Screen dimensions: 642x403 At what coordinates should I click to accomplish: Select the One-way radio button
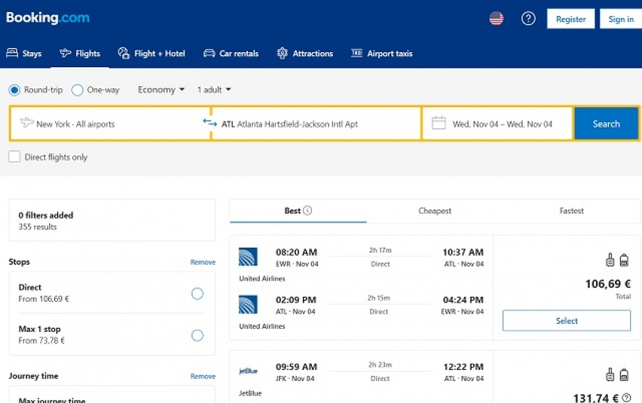click(77, 90)
